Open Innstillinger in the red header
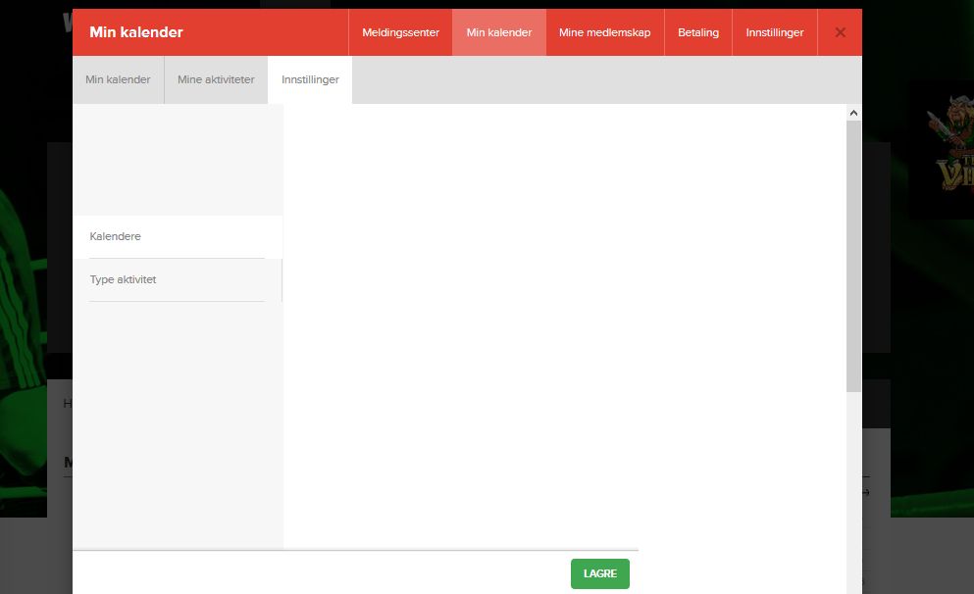This screenshot has width=974, height=594. tap(775, 32)
